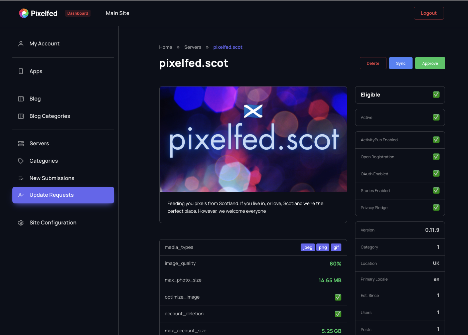The height and width of the screenshot is (335, 468).
Task: Select Update Requests in sidebar
Action: point(63,195)
